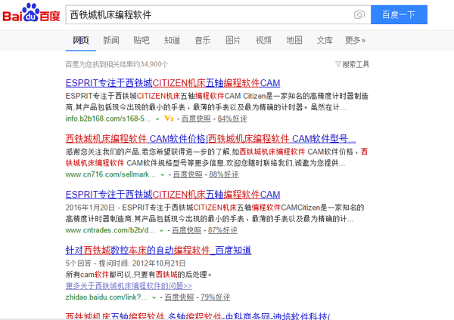This screenshot has width=454, height=320.
Task: Switch to the 图片 tab
Action: tap(233, 40)
